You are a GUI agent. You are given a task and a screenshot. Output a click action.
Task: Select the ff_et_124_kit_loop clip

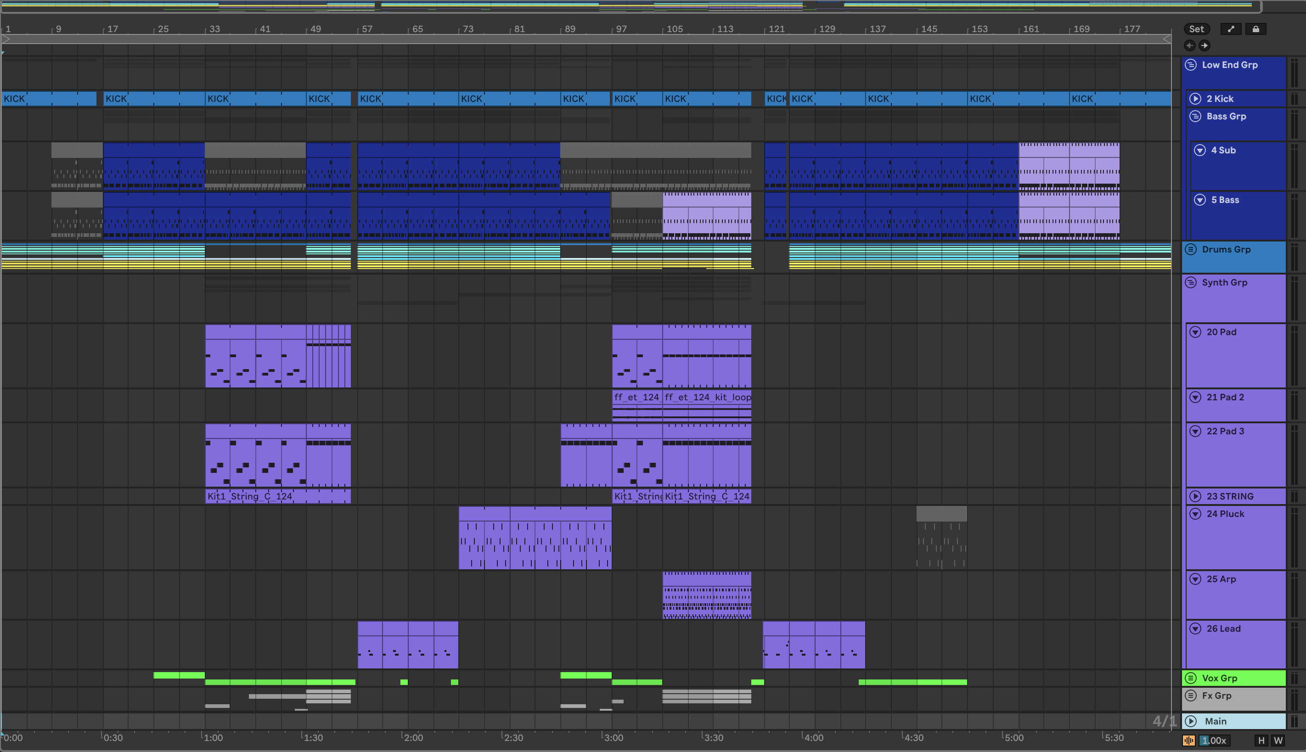tap(707, 397)
